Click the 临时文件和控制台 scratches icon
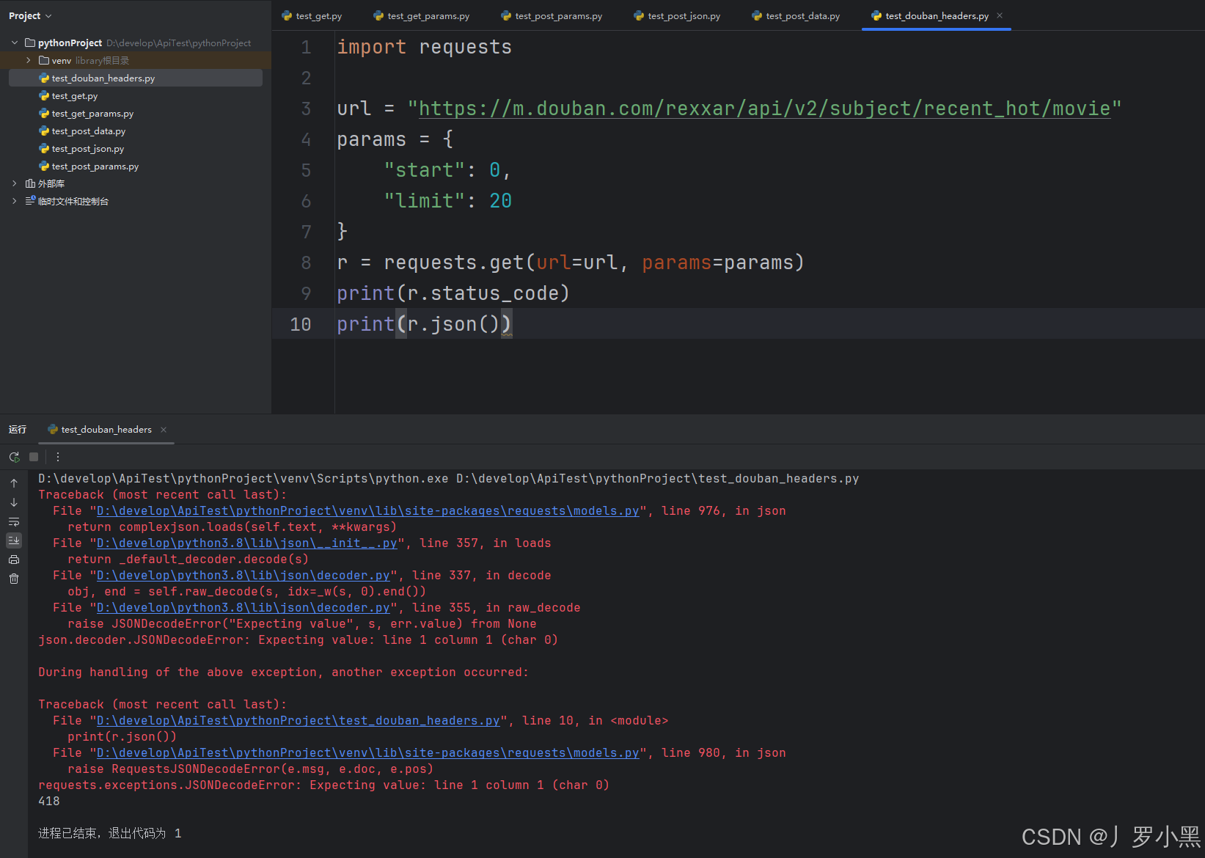 click(30, 201)
